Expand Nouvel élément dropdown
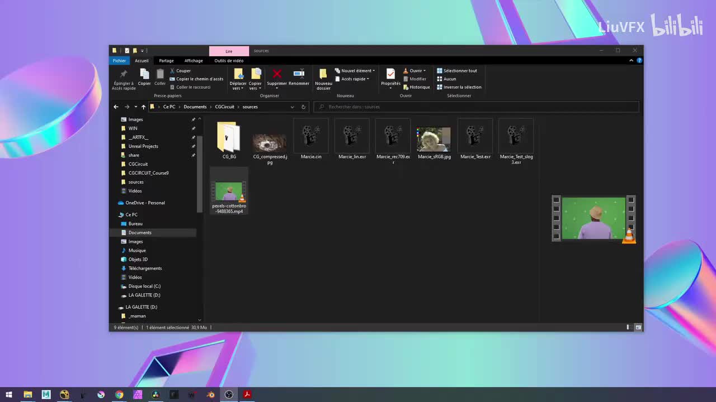Screen dimensions: 716x402 click(x=355, y=71)
